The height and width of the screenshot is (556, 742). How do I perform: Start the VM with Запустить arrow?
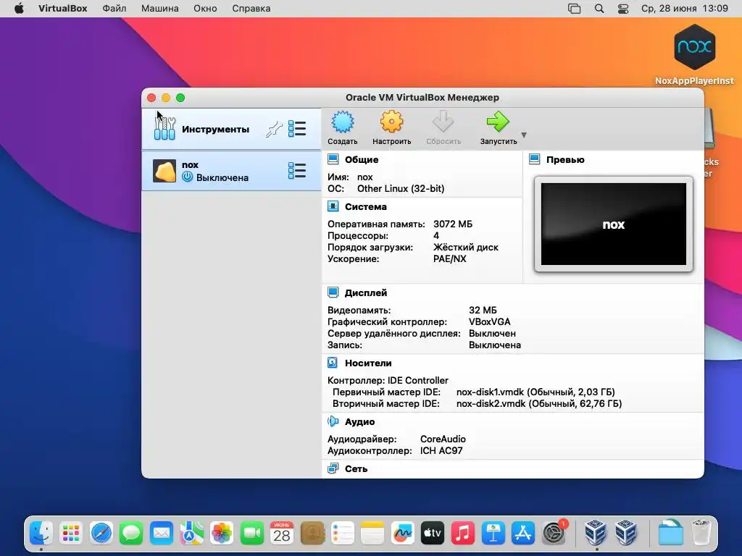pyautogui.click(x=498, y=122)
